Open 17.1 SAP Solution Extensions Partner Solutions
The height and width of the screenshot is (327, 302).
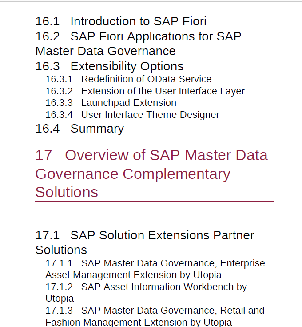coord(145,242)
